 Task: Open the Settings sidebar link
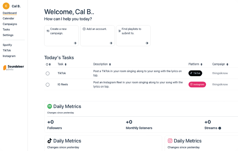pyautogui.click(x=8, y=35)
